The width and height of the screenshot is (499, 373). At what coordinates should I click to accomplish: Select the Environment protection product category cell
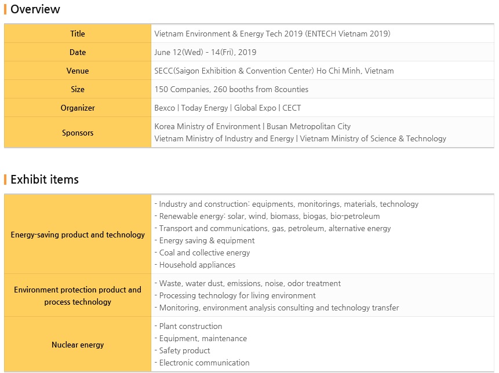click(78, 295)
